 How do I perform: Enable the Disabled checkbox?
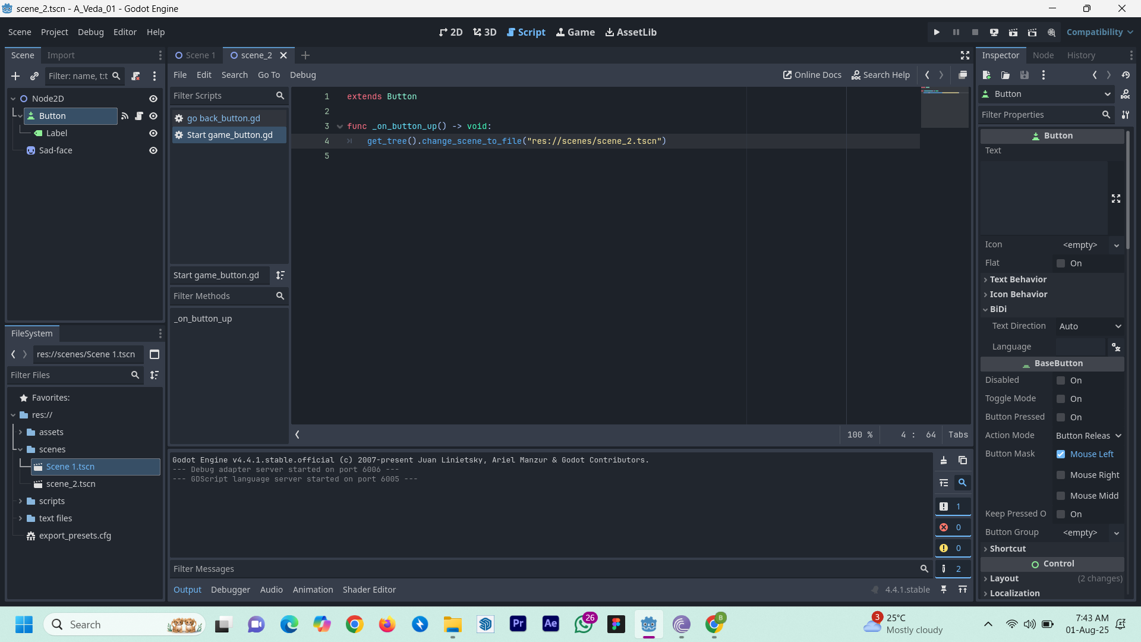1061,380
